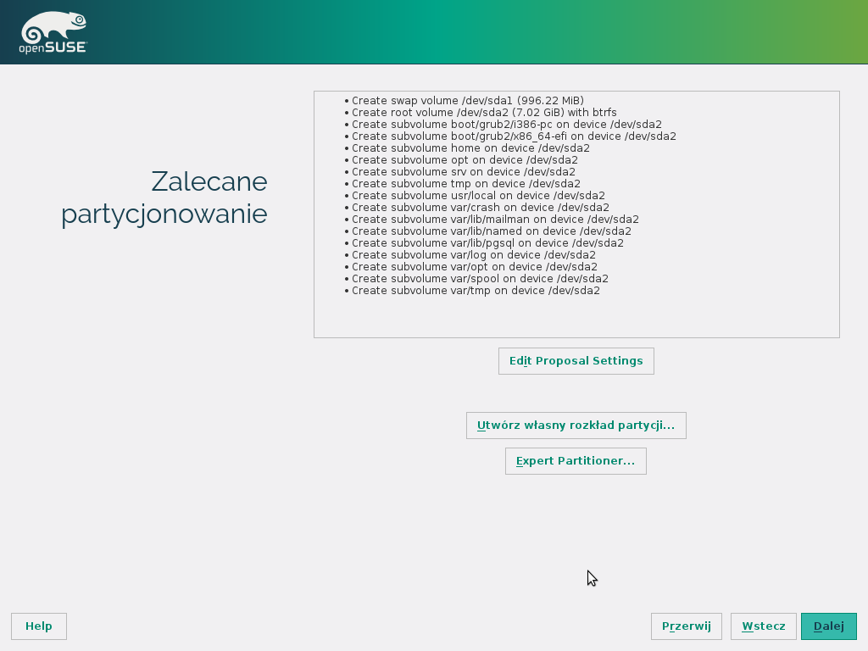Go back with the Wstecz button
The height and width of the screenshot is (651, 868).
point(763,626)
